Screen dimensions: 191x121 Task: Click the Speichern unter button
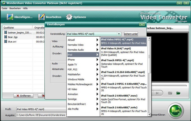pos(131,34)
